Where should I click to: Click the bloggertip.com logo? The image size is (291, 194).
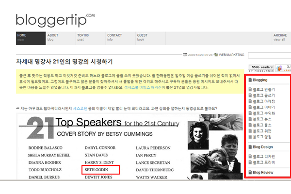point(55,20)
